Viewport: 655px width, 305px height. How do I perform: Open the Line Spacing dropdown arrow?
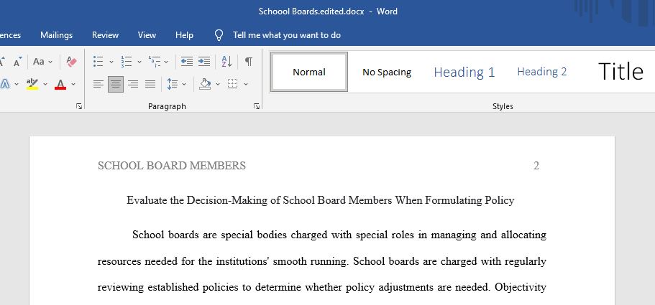(x=184, y=84)
